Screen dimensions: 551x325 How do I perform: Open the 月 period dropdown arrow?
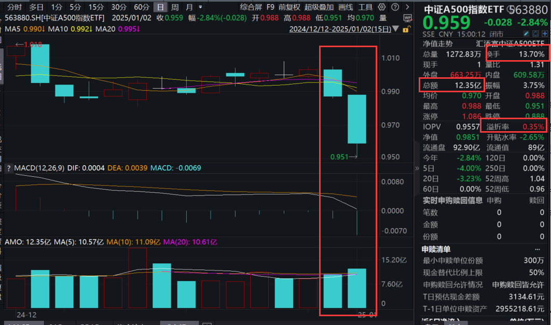coord(200,7)
